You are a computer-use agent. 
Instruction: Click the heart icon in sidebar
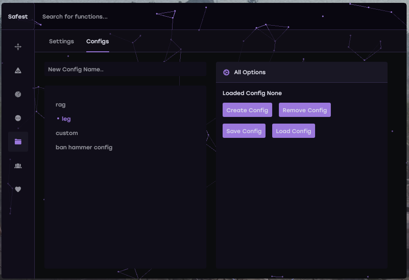point(18,189)
